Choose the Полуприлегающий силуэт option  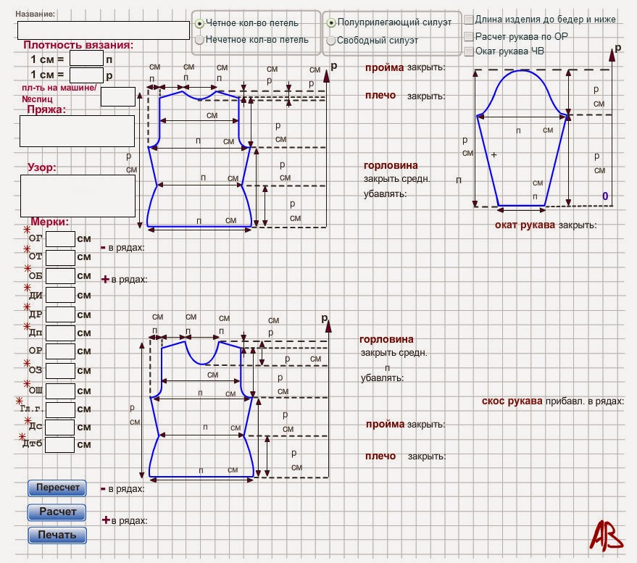click(331, 22)
